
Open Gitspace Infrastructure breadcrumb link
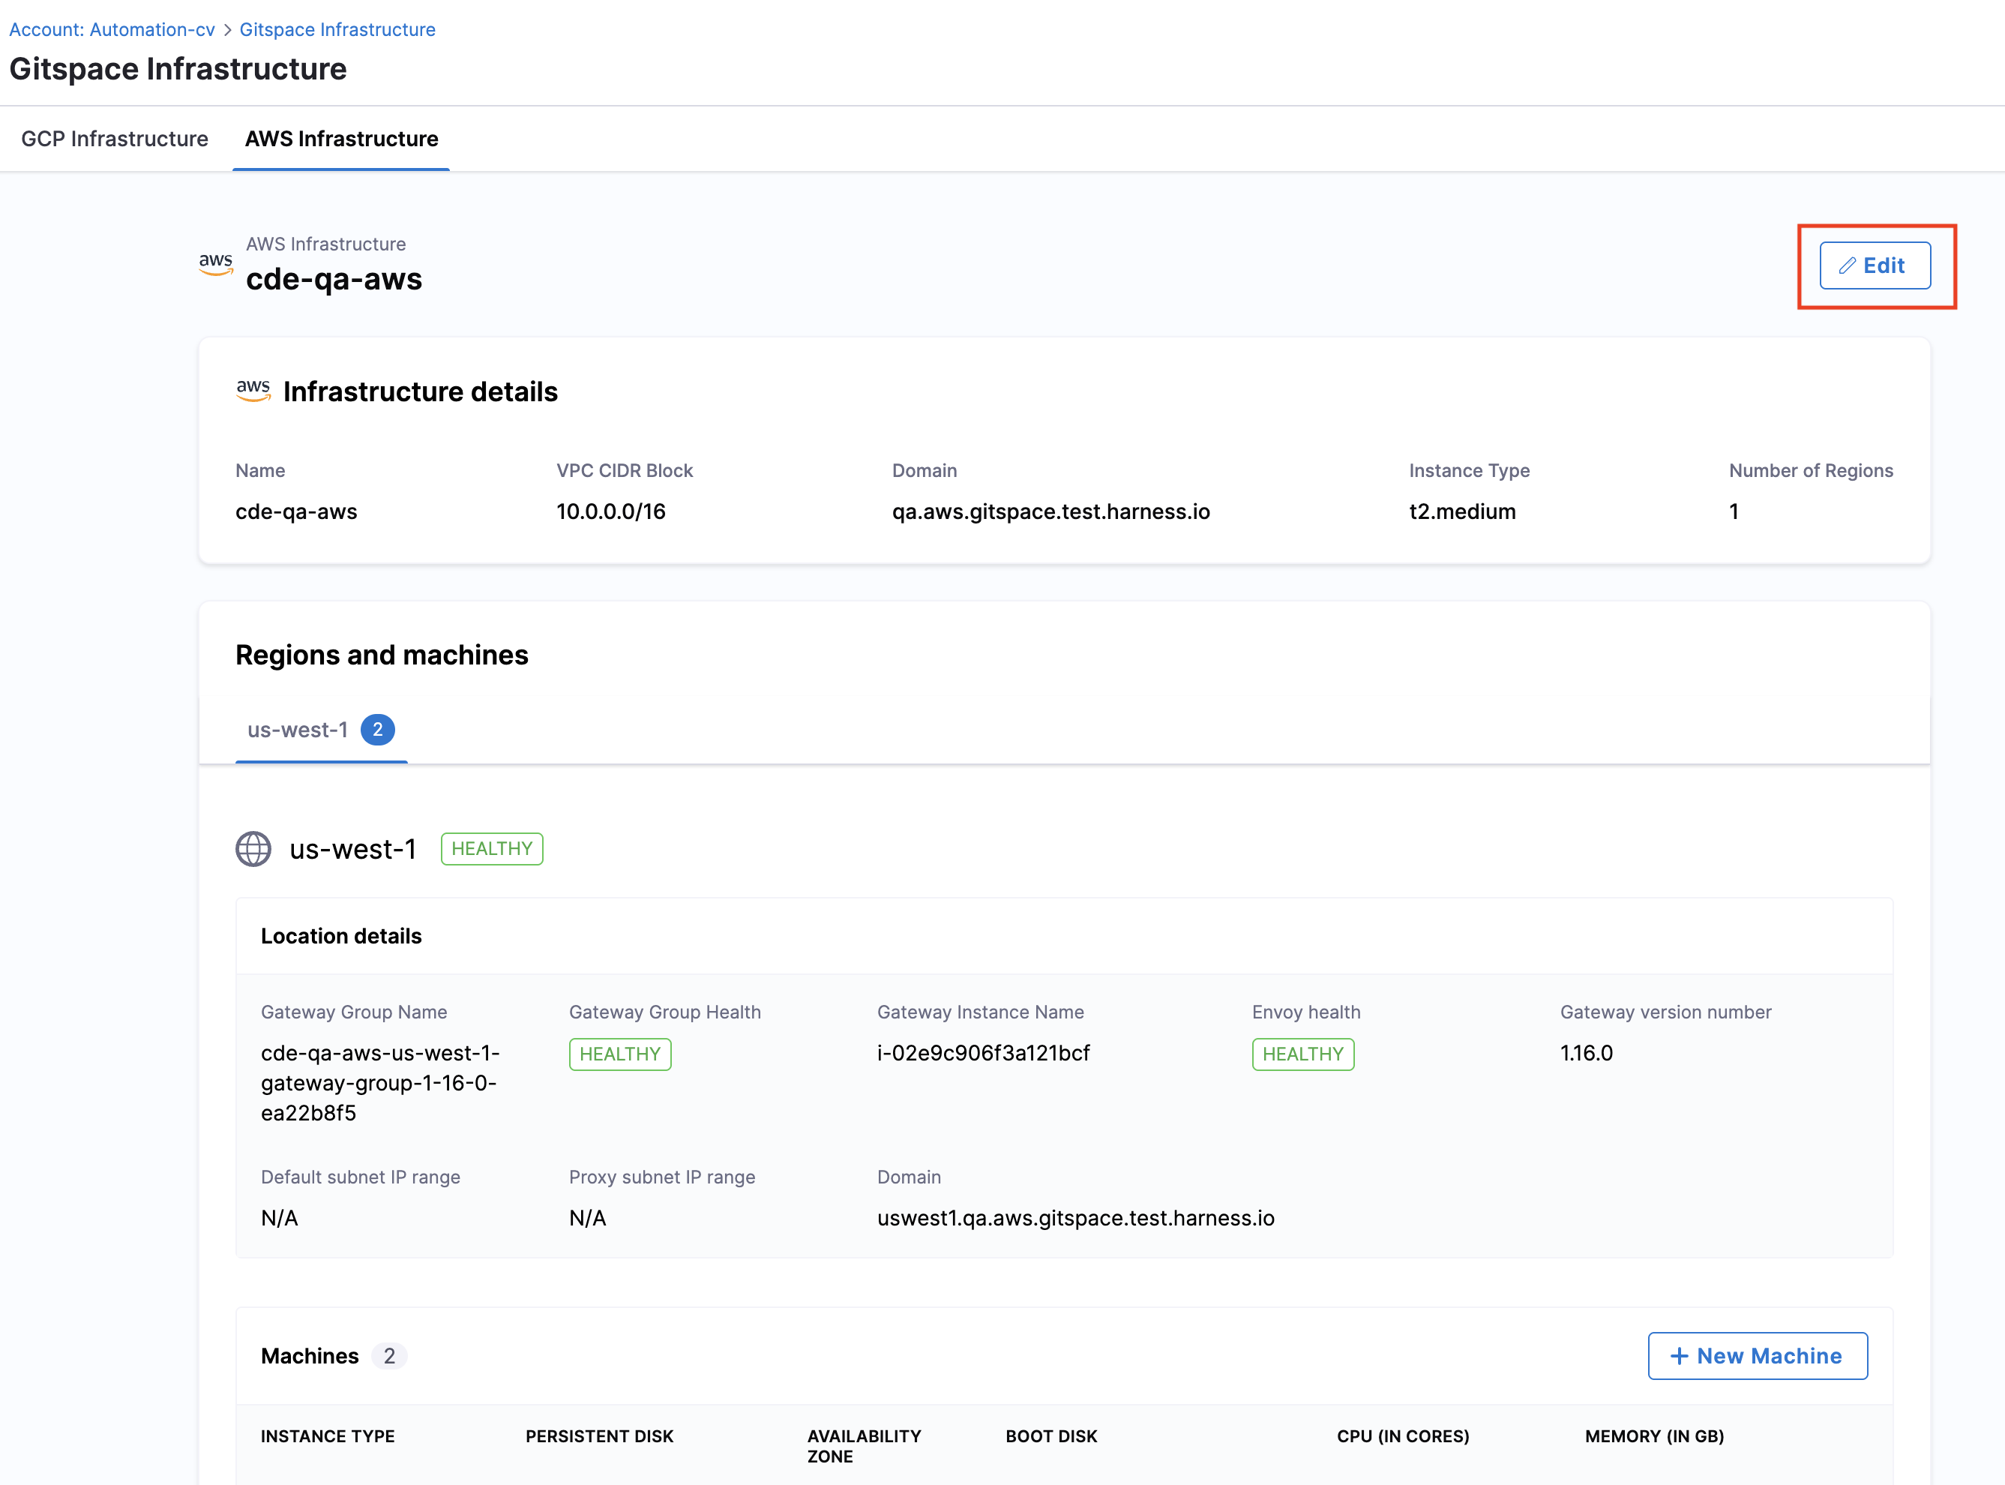(337, 30)
